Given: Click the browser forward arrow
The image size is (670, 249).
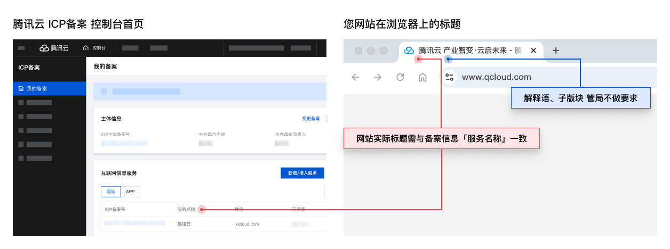Looking at the screenshot, I should pos(378,77).
